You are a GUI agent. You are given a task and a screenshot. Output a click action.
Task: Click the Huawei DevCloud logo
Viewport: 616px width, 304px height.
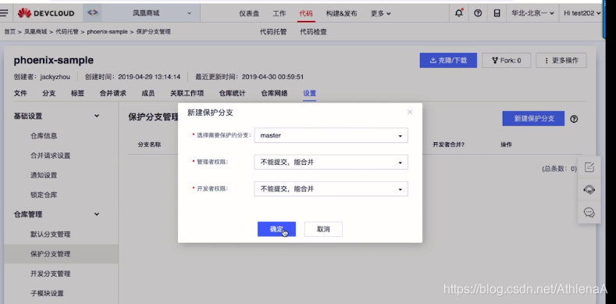pos(46,13)
